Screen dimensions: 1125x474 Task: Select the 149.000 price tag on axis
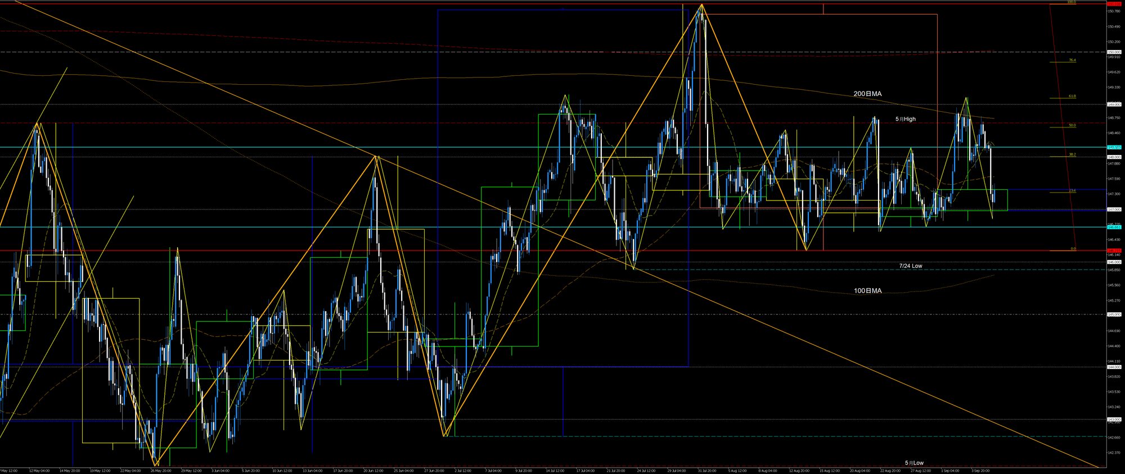click(1114, 104)
